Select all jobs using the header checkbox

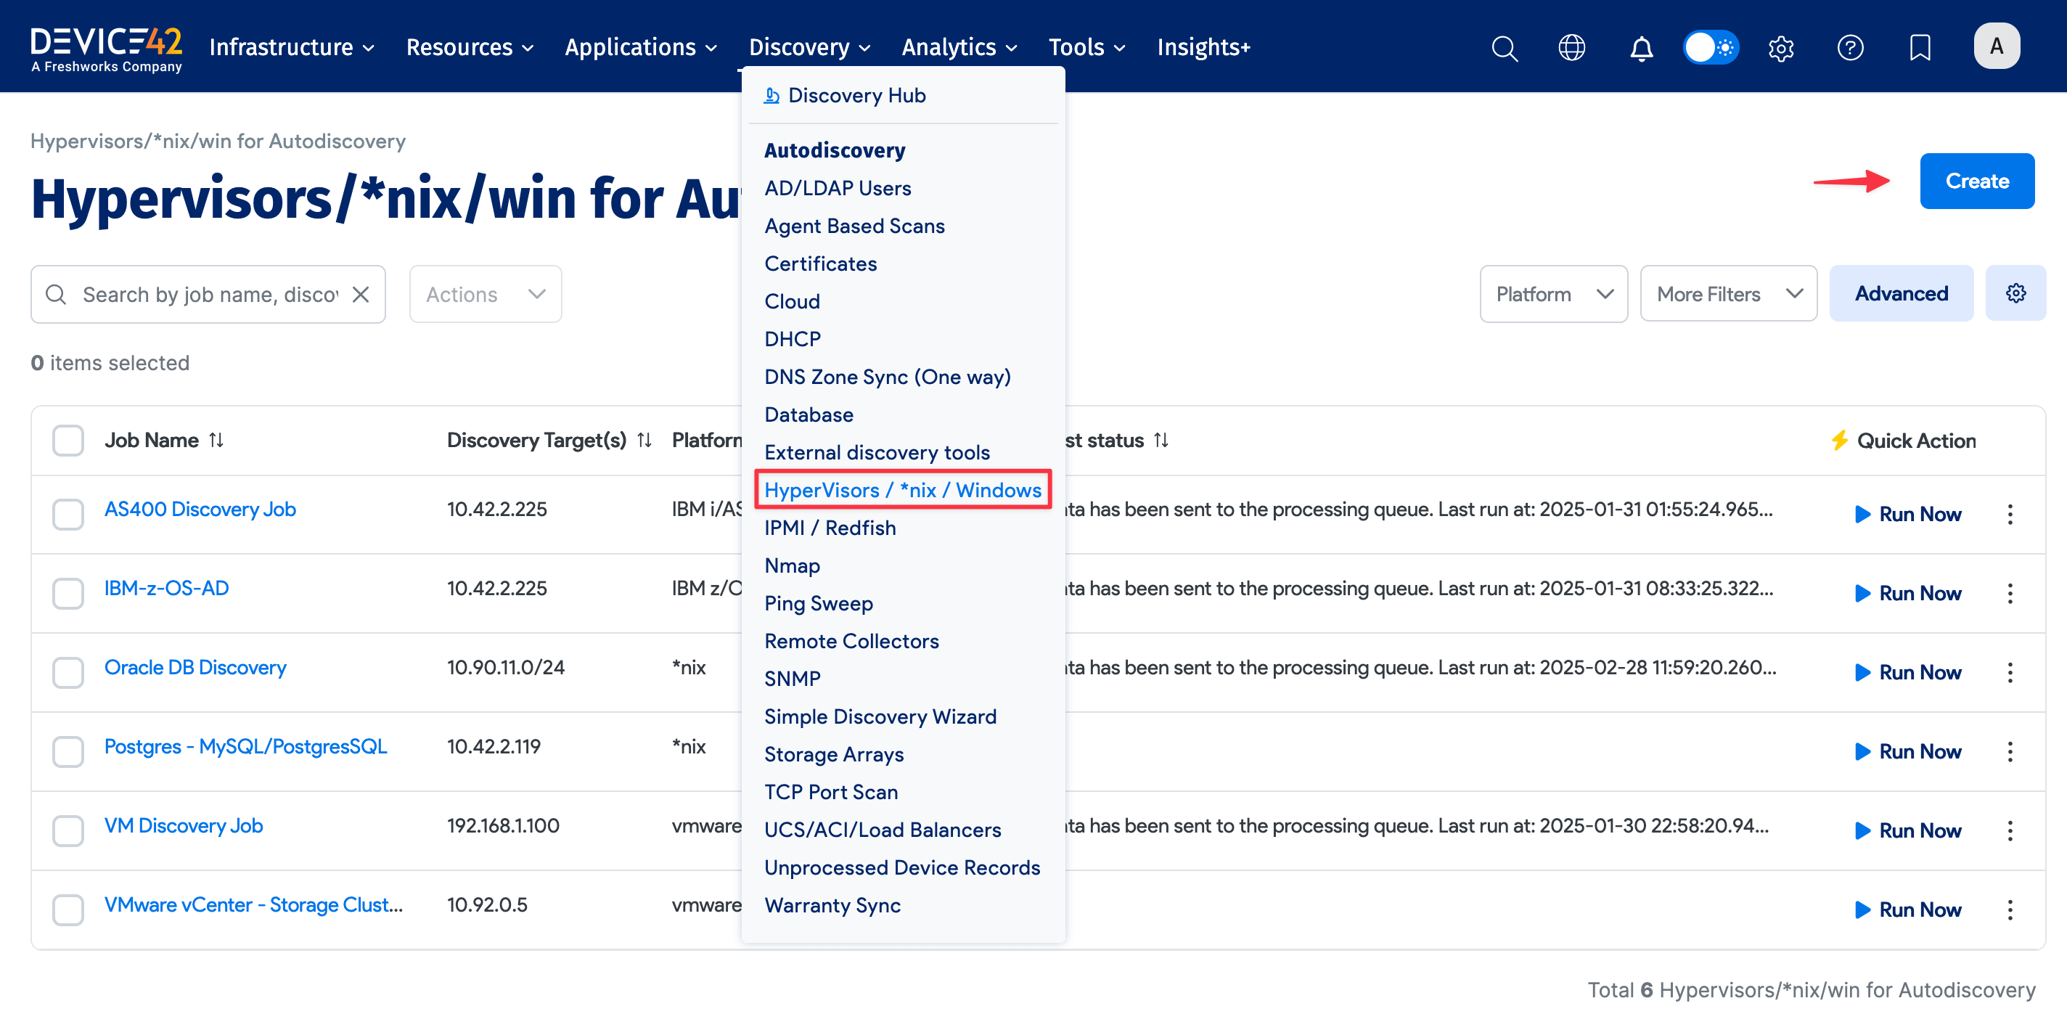click(68, 440)
